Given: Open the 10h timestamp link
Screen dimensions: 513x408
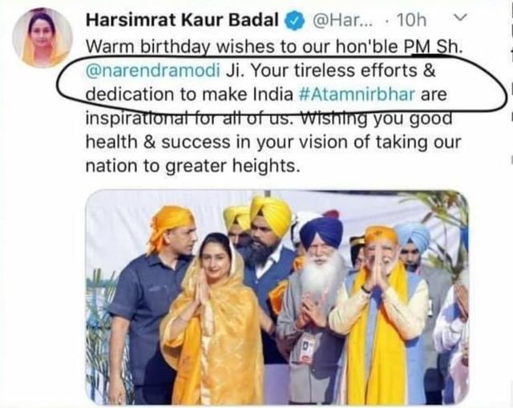Looking at the screenshot, I should (411, 21).
